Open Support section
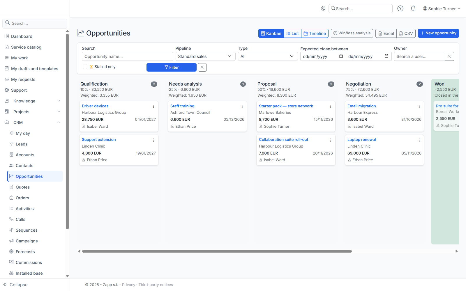This screenshot has height=291, width=466. pos(19,90)
